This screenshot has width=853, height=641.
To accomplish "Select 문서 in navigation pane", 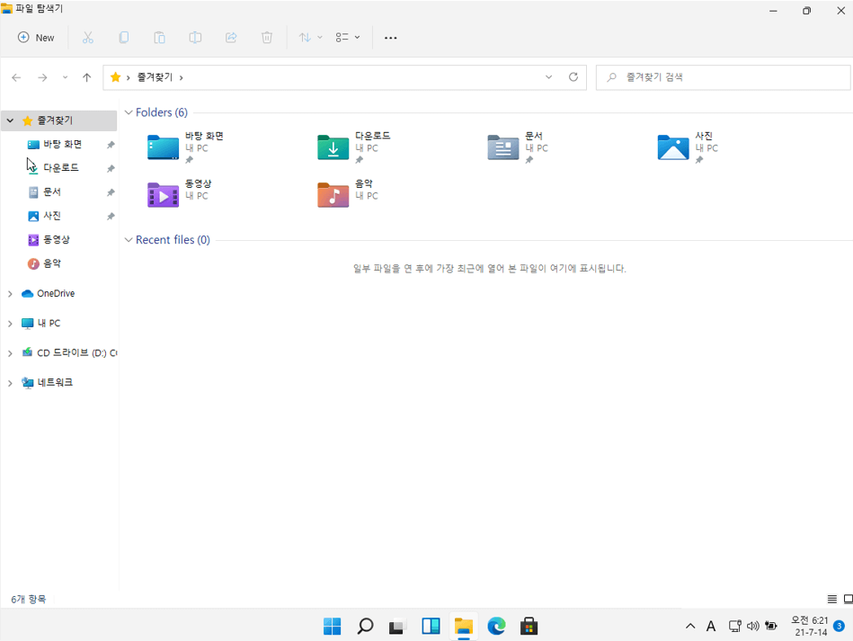I will 52,192.
